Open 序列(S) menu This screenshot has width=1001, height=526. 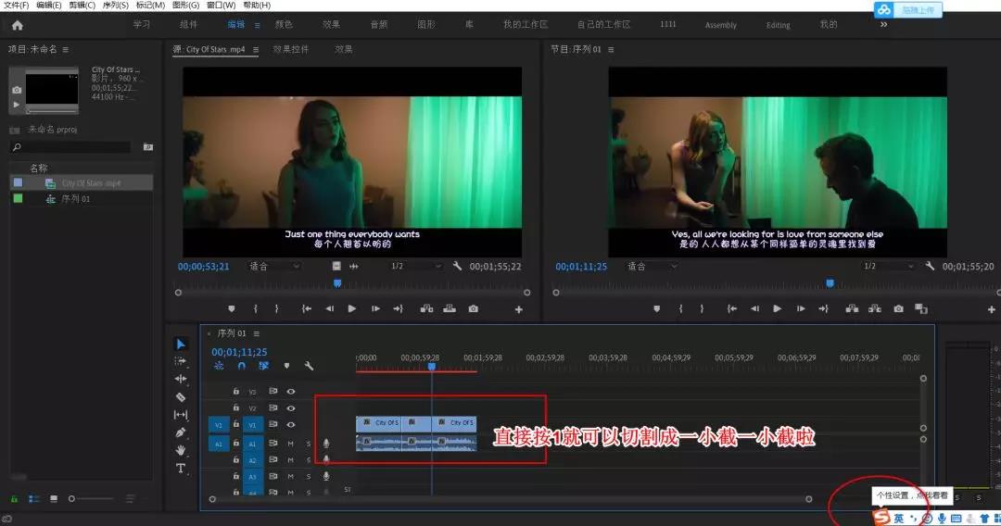[116, 6]
